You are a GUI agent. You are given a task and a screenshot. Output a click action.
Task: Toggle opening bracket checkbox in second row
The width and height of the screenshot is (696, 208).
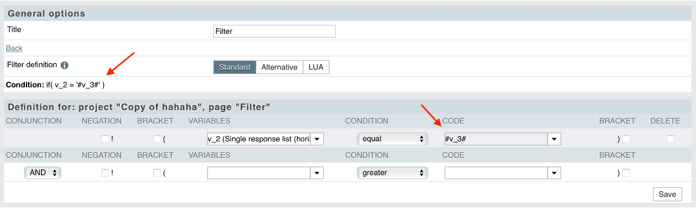point(157,172)
